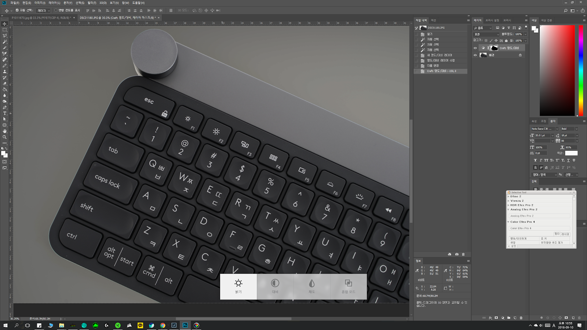Image resolution: width=587 pixels, height=330 pixels.
Task: Open the Fill percentage dropdown
Action: pyautogui.click(x=525, y=41)
